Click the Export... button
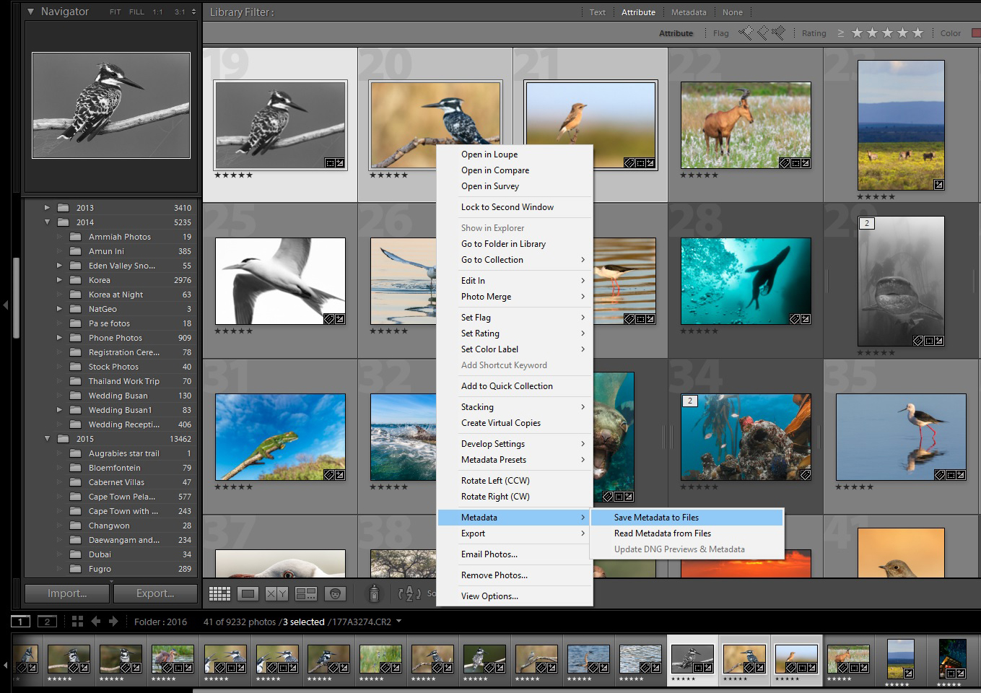 155,593
